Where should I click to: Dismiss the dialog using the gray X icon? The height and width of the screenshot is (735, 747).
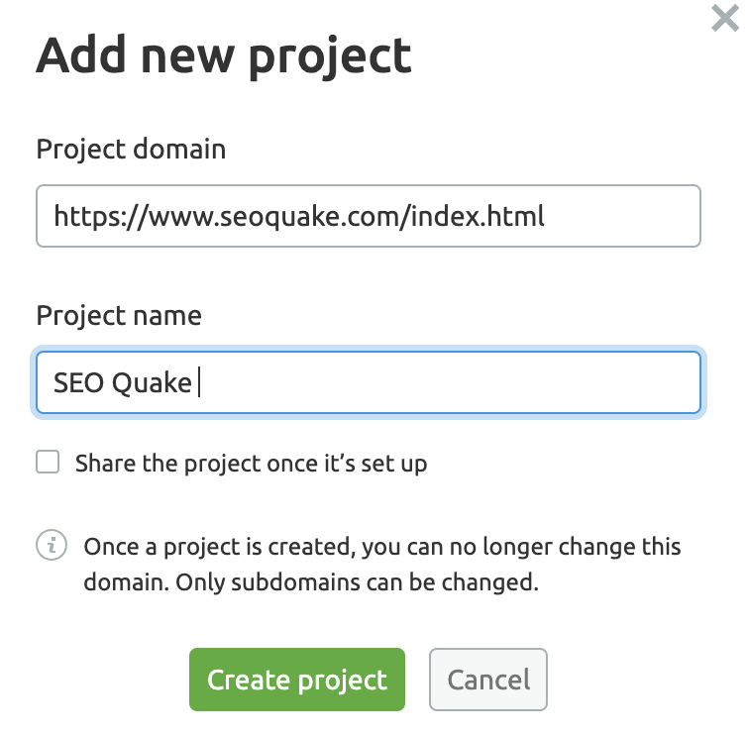coord(724,18)
